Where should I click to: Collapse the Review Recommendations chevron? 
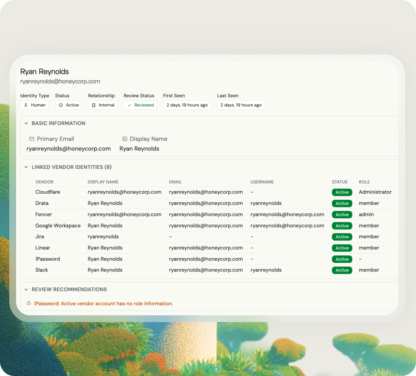point(26,290)
